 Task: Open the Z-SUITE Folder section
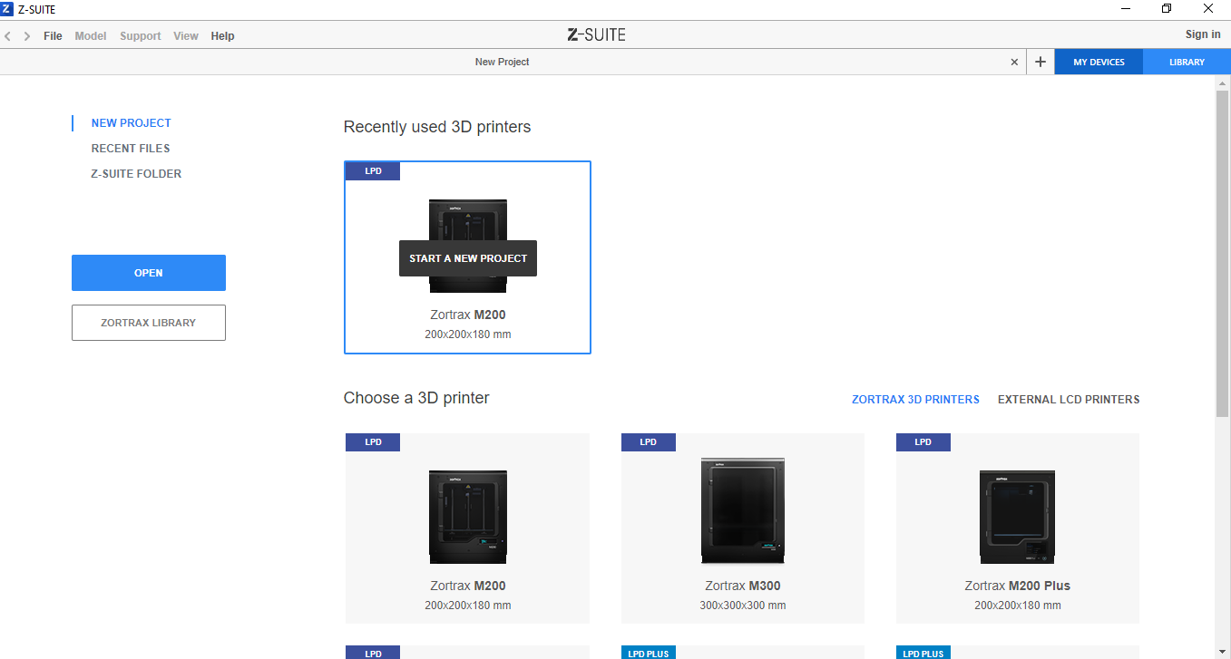136,174
